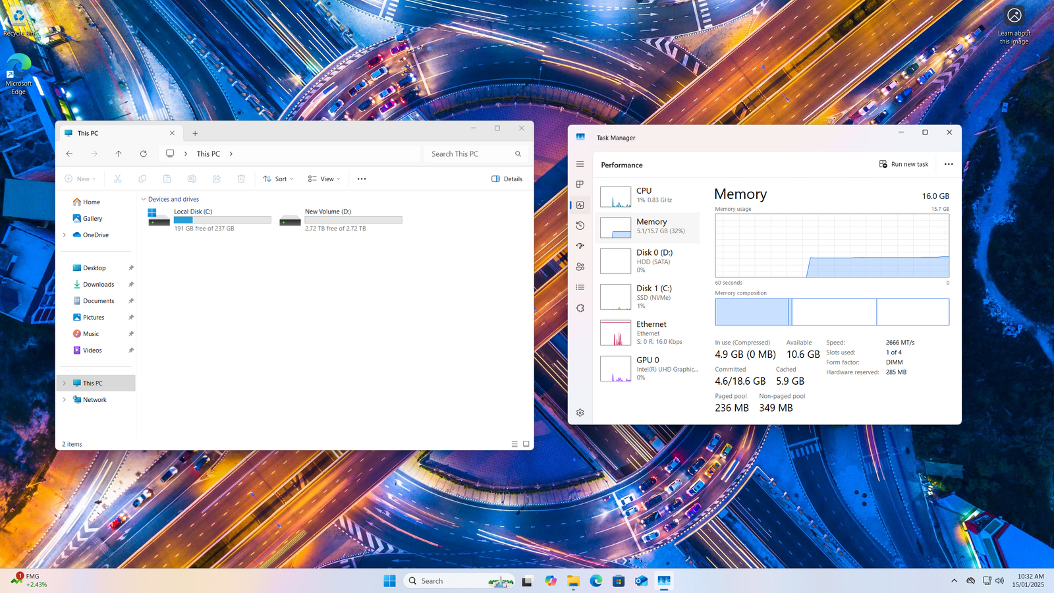
Task: Open Task Manager more options ellipsis
Action: pos(949,164)
